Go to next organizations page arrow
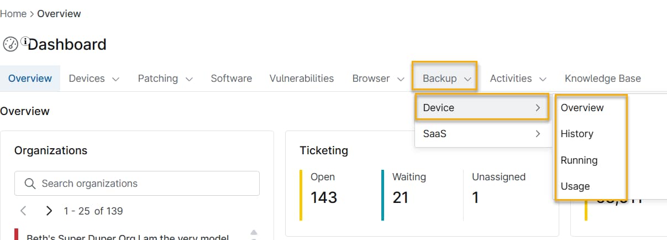 click(49, 211)
